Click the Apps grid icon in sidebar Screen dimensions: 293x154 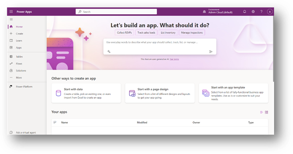pos(11,48)
